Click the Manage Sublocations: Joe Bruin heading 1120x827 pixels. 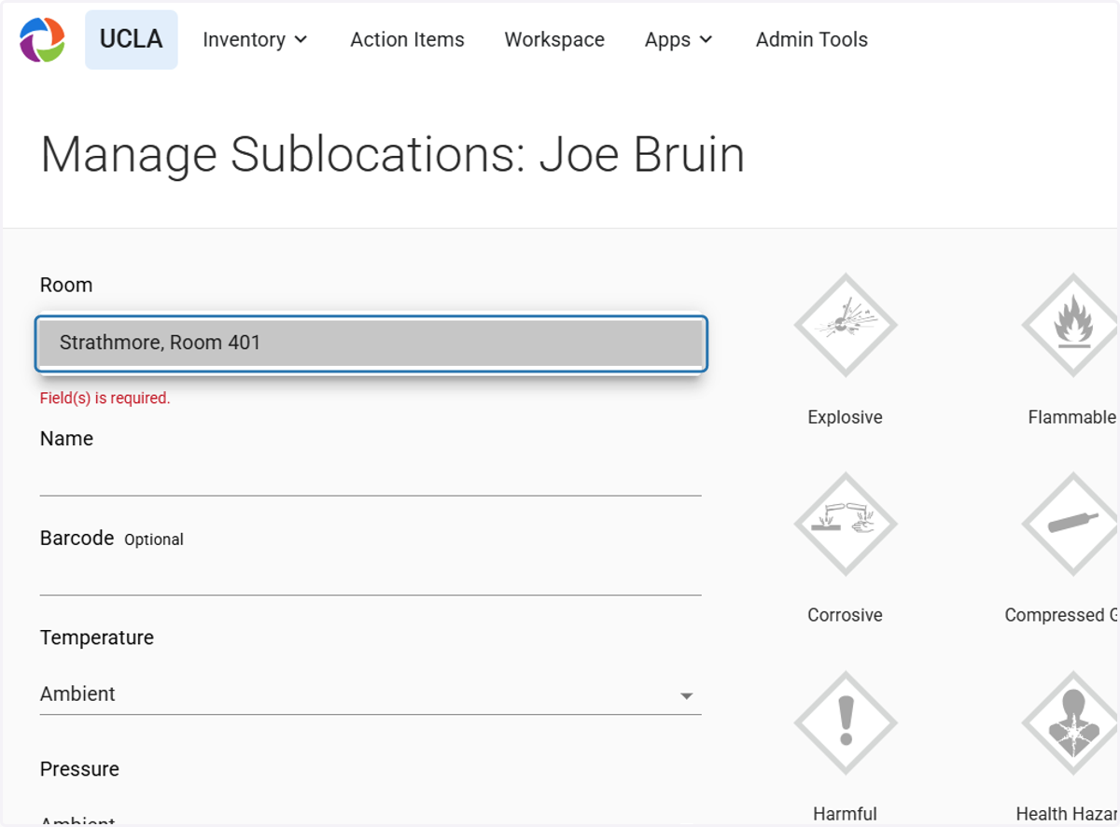coord(393,154)
